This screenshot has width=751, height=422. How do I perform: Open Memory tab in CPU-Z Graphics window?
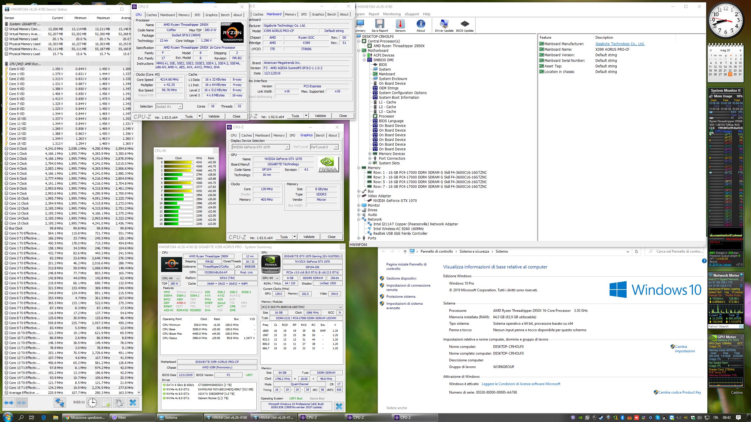[279, 135]
